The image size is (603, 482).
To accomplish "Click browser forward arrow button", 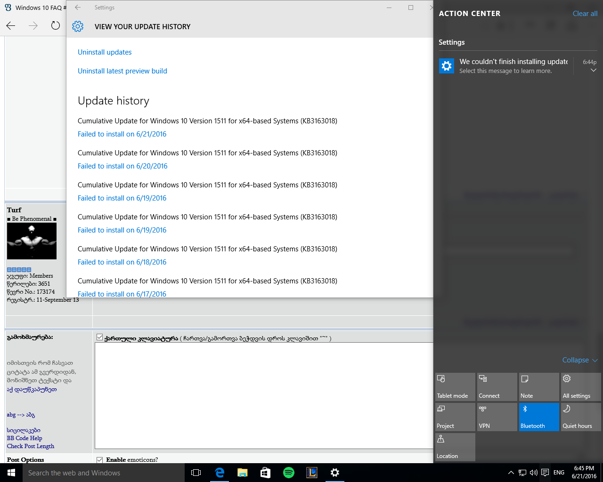I will 33,26.
